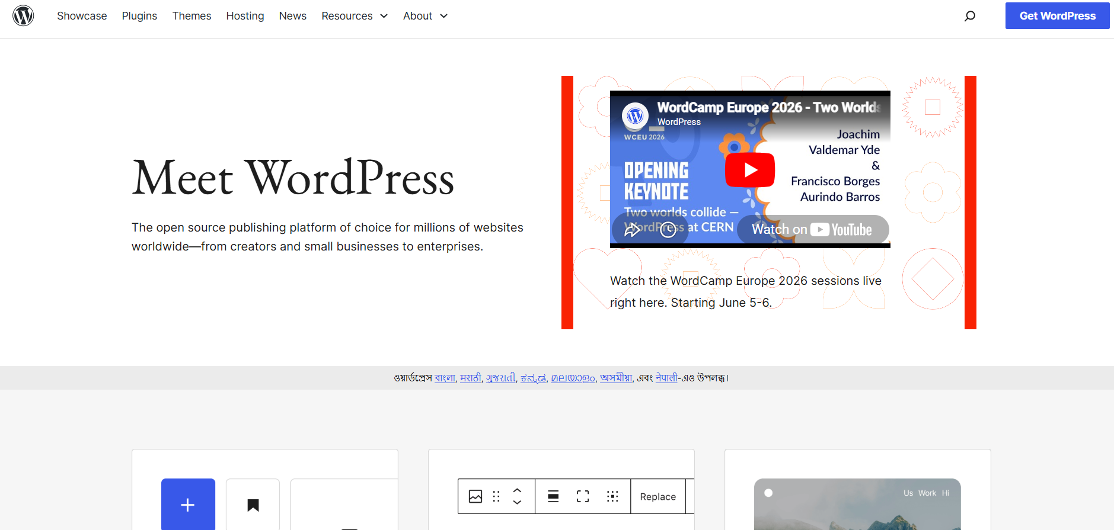The height and width of the screenshot is (530, 1114).
Task: Expand the Resources dropdown menu
Action: pos(355,16)
